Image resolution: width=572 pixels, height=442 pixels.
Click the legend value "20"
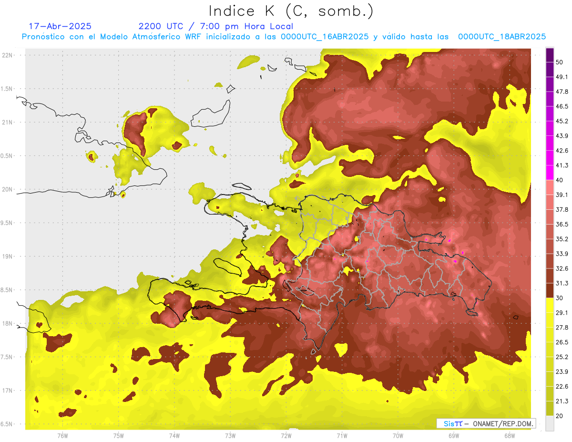[x=560, y=416]
